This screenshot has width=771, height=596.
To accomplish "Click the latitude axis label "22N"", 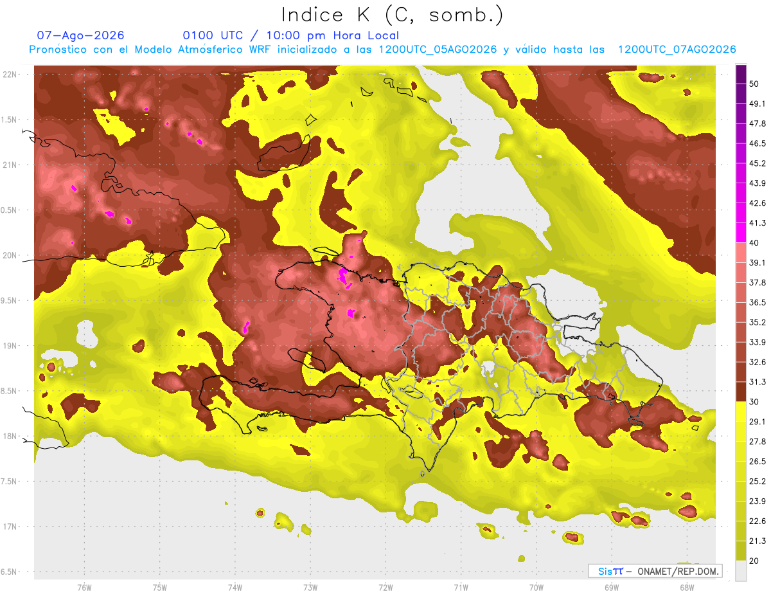I will (10, 74).
